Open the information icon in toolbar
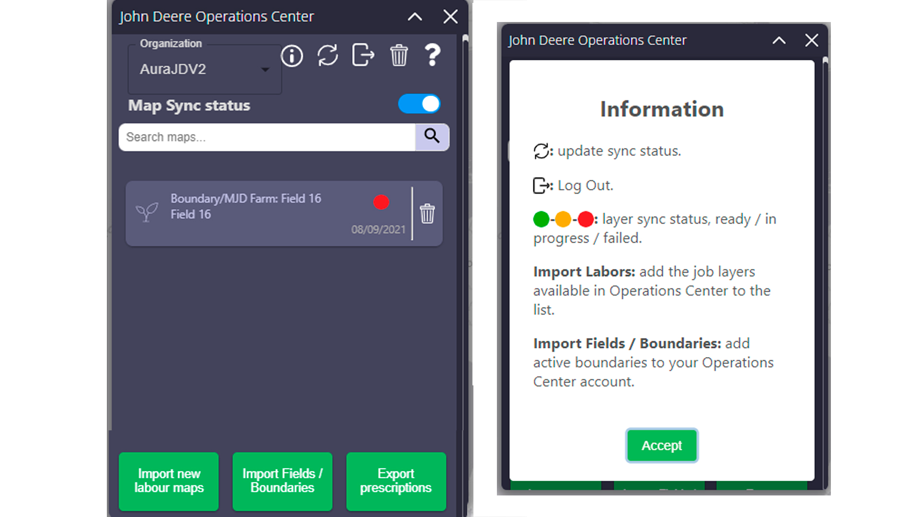Image resolution: width=920 pixels, height=517 pixels. click(292, 56)
